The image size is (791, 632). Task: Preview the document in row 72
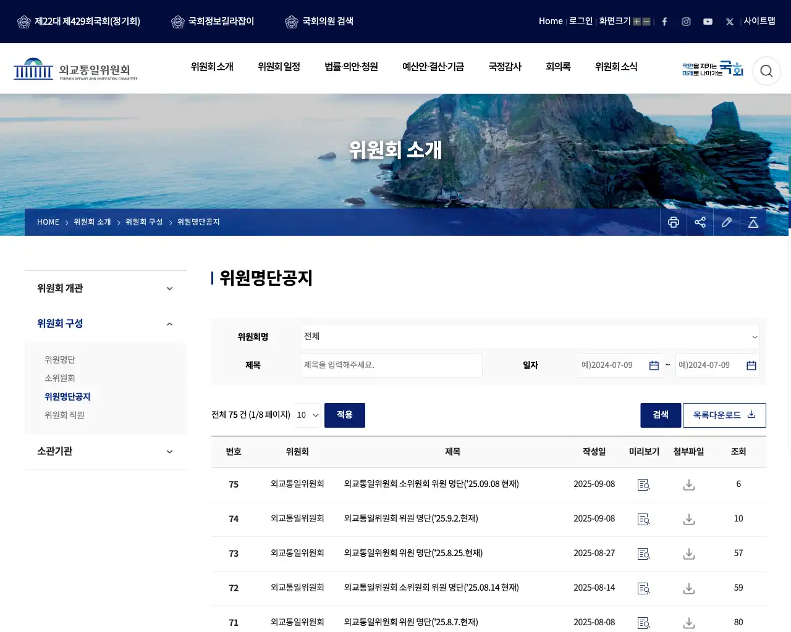pos(644,588)
